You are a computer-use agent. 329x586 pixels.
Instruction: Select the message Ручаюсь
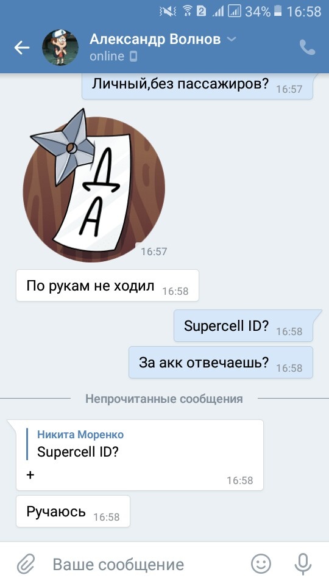tap(73, 512)
